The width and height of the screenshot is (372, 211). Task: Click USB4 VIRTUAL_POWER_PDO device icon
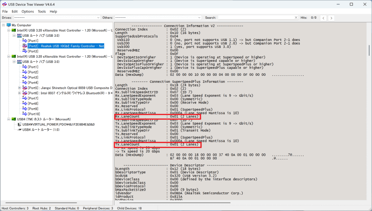click(20, 124)
